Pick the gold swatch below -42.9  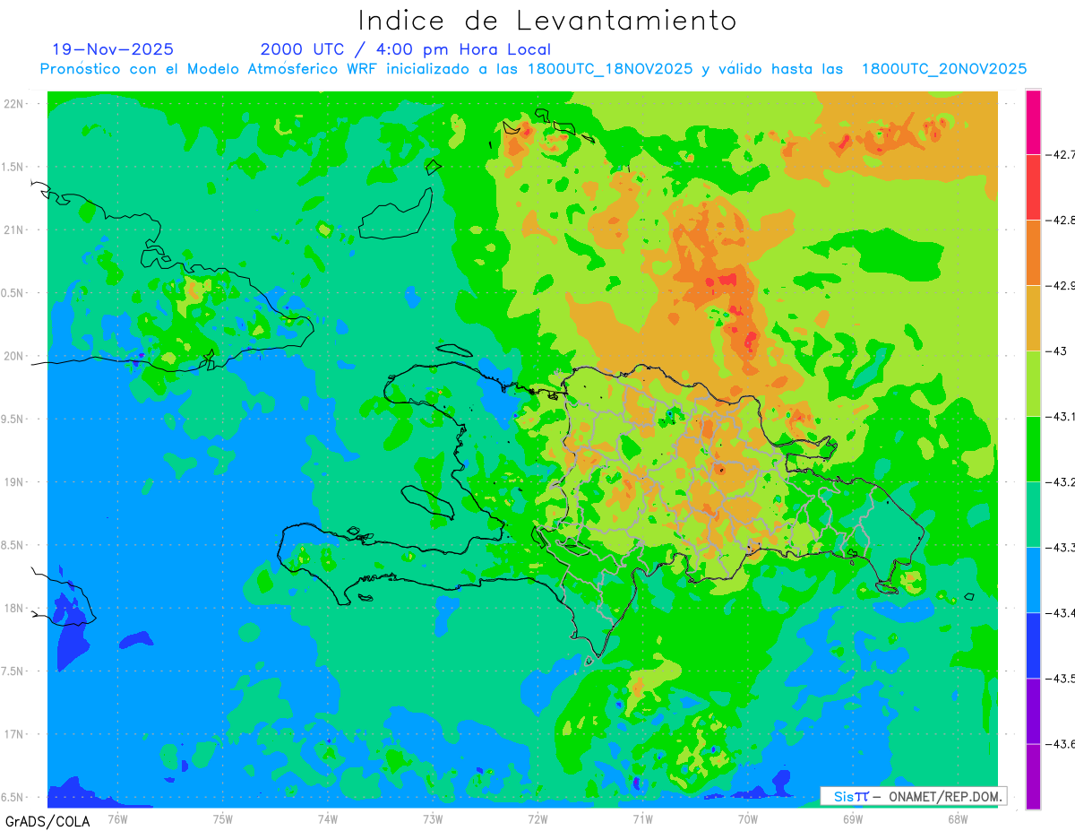tap(1033, 318)
